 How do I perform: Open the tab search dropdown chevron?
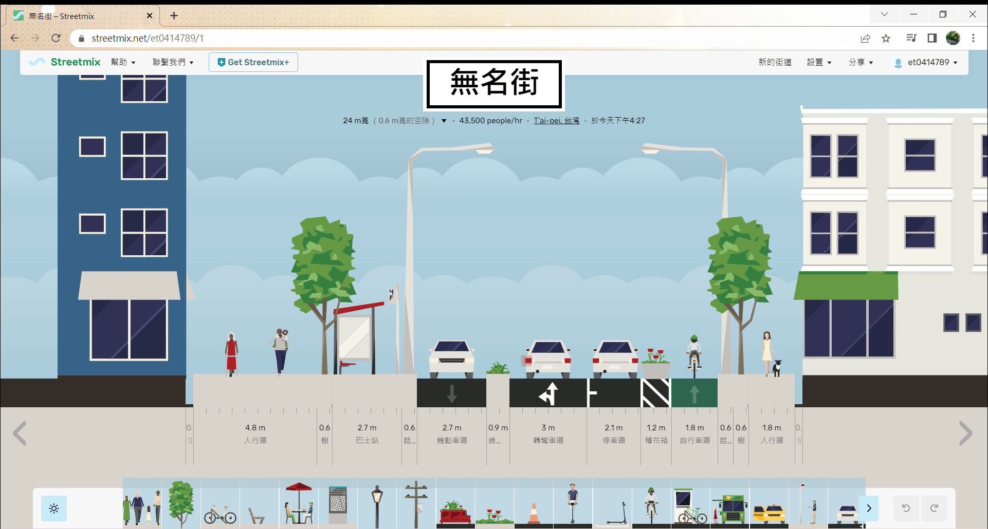884,14
